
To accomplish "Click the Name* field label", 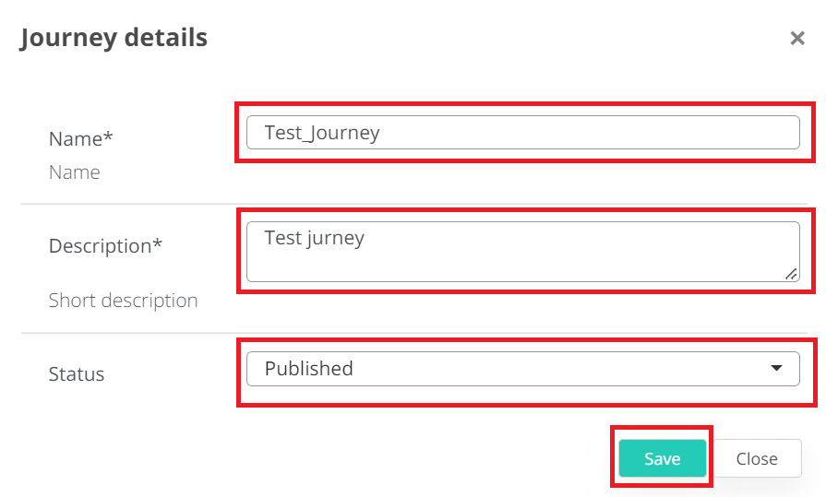I will (80, 138).
